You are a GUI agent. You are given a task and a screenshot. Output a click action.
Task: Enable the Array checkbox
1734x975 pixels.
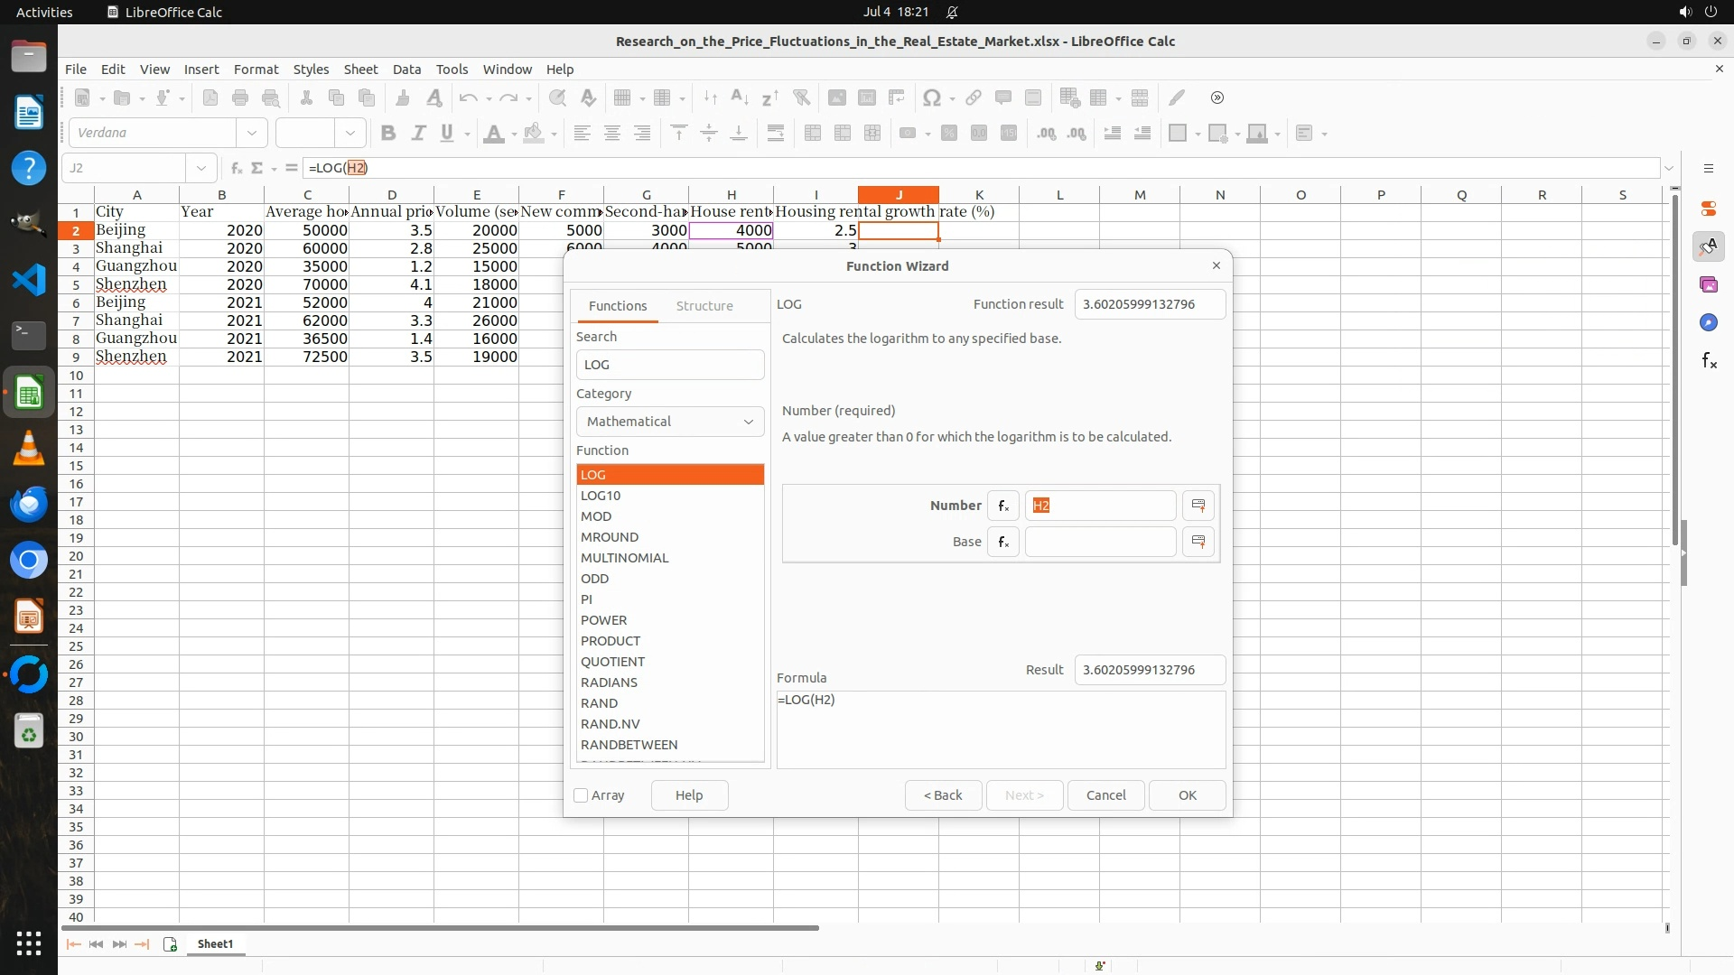pyautogui.click(x=582, y=795)
